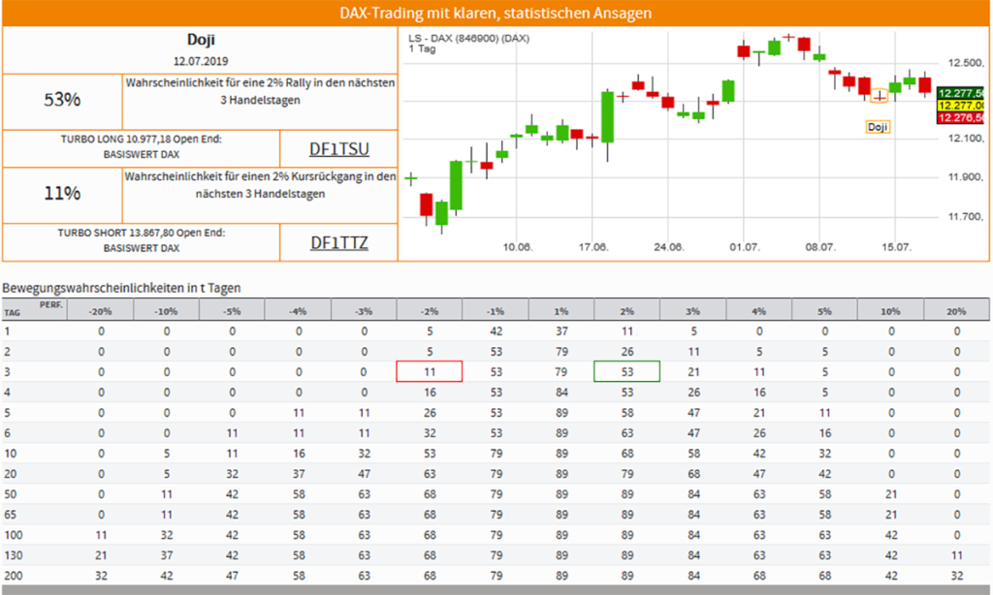Click the green-boxed 53 cell in row 3

point(627,371)
